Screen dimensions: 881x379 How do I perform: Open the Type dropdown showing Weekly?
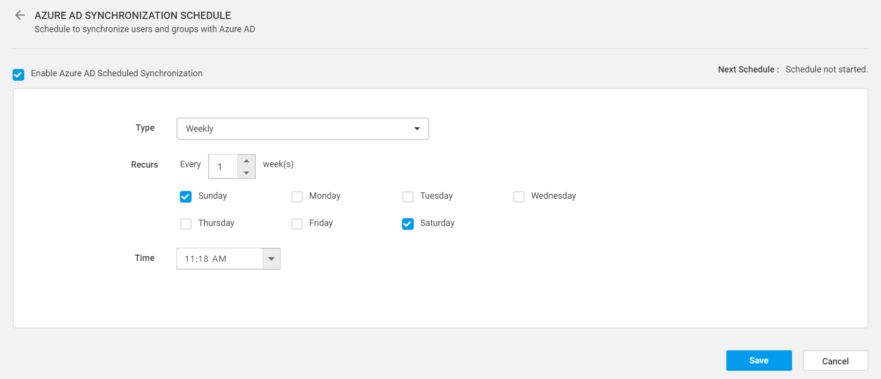click(x=302, y=129)
